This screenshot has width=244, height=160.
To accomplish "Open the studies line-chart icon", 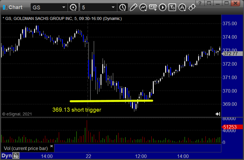I will point(143,7).
